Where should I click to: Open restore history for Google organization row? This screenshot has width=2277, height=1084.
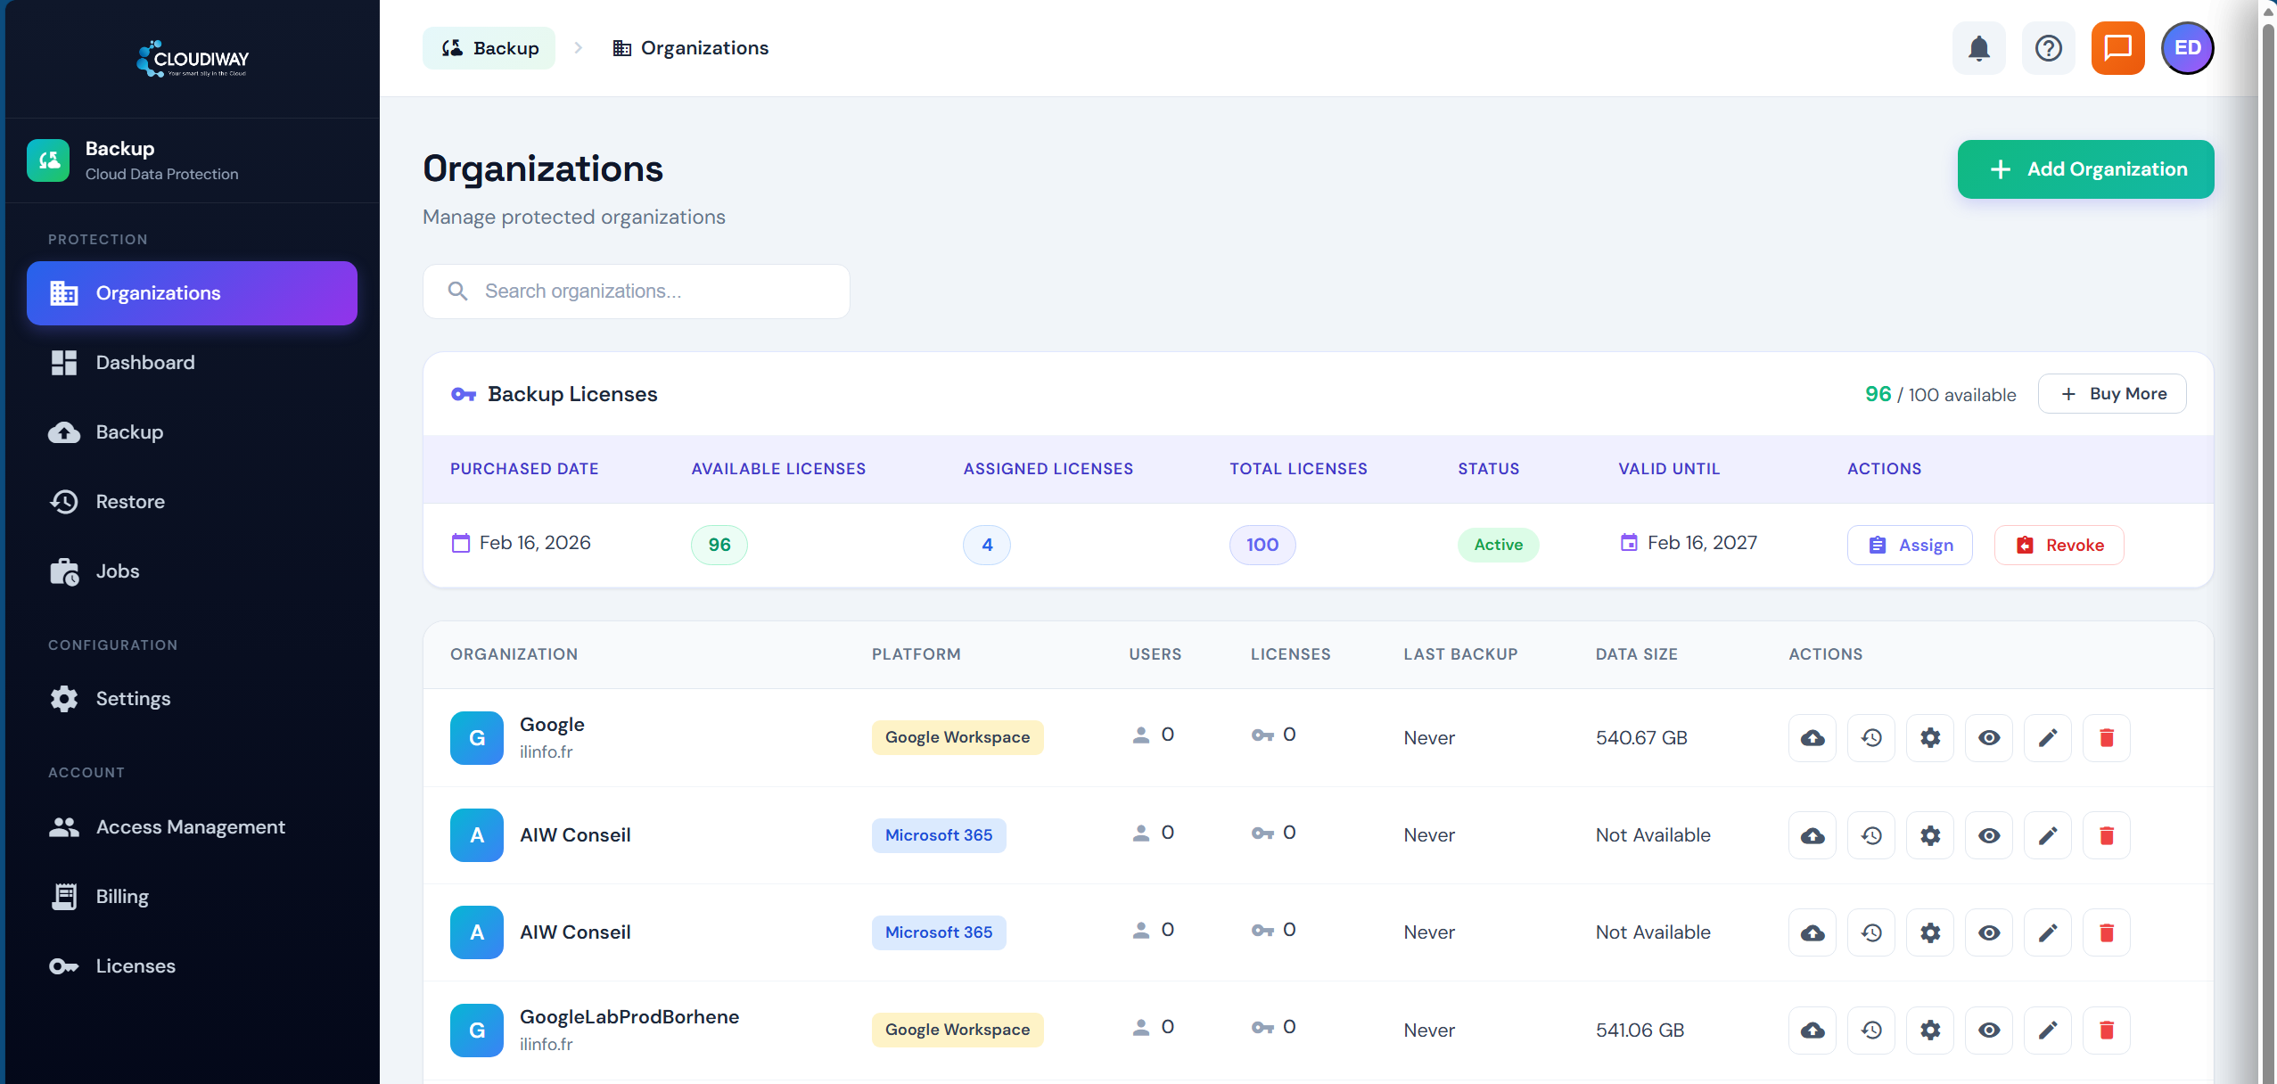tap(1871, 738)
